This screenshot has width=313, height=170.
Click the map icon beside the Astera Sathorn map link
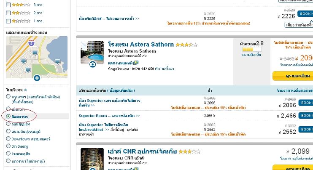coord(136,63)
